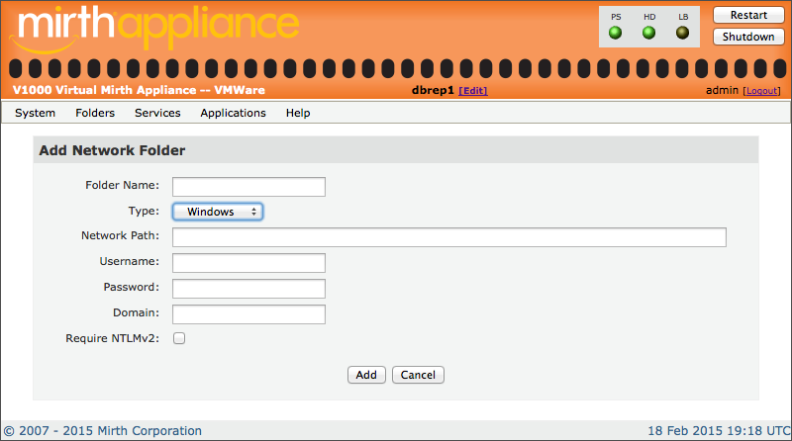Click the Network Path label

point(120,235)
